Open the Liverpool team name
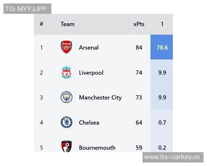207x166 pixels. pyautogui.click(x=91, y=73)
